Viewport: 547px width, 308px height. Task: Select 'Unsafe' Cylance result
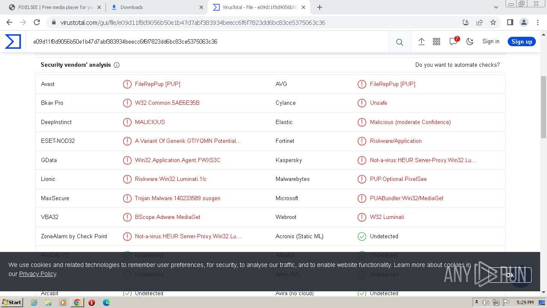[379, 103]
